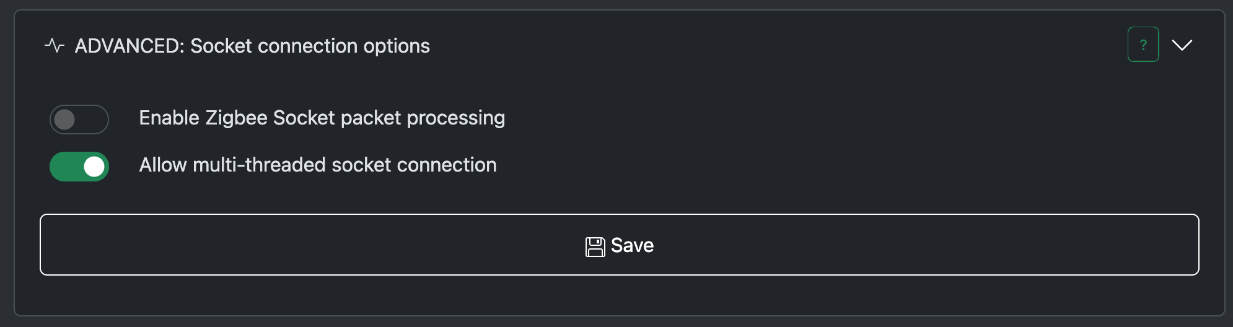This screenshot has height=327, width=1233.
Task: Toggle the grey Zigbee Socket switch on
Action: click(79, 120)
